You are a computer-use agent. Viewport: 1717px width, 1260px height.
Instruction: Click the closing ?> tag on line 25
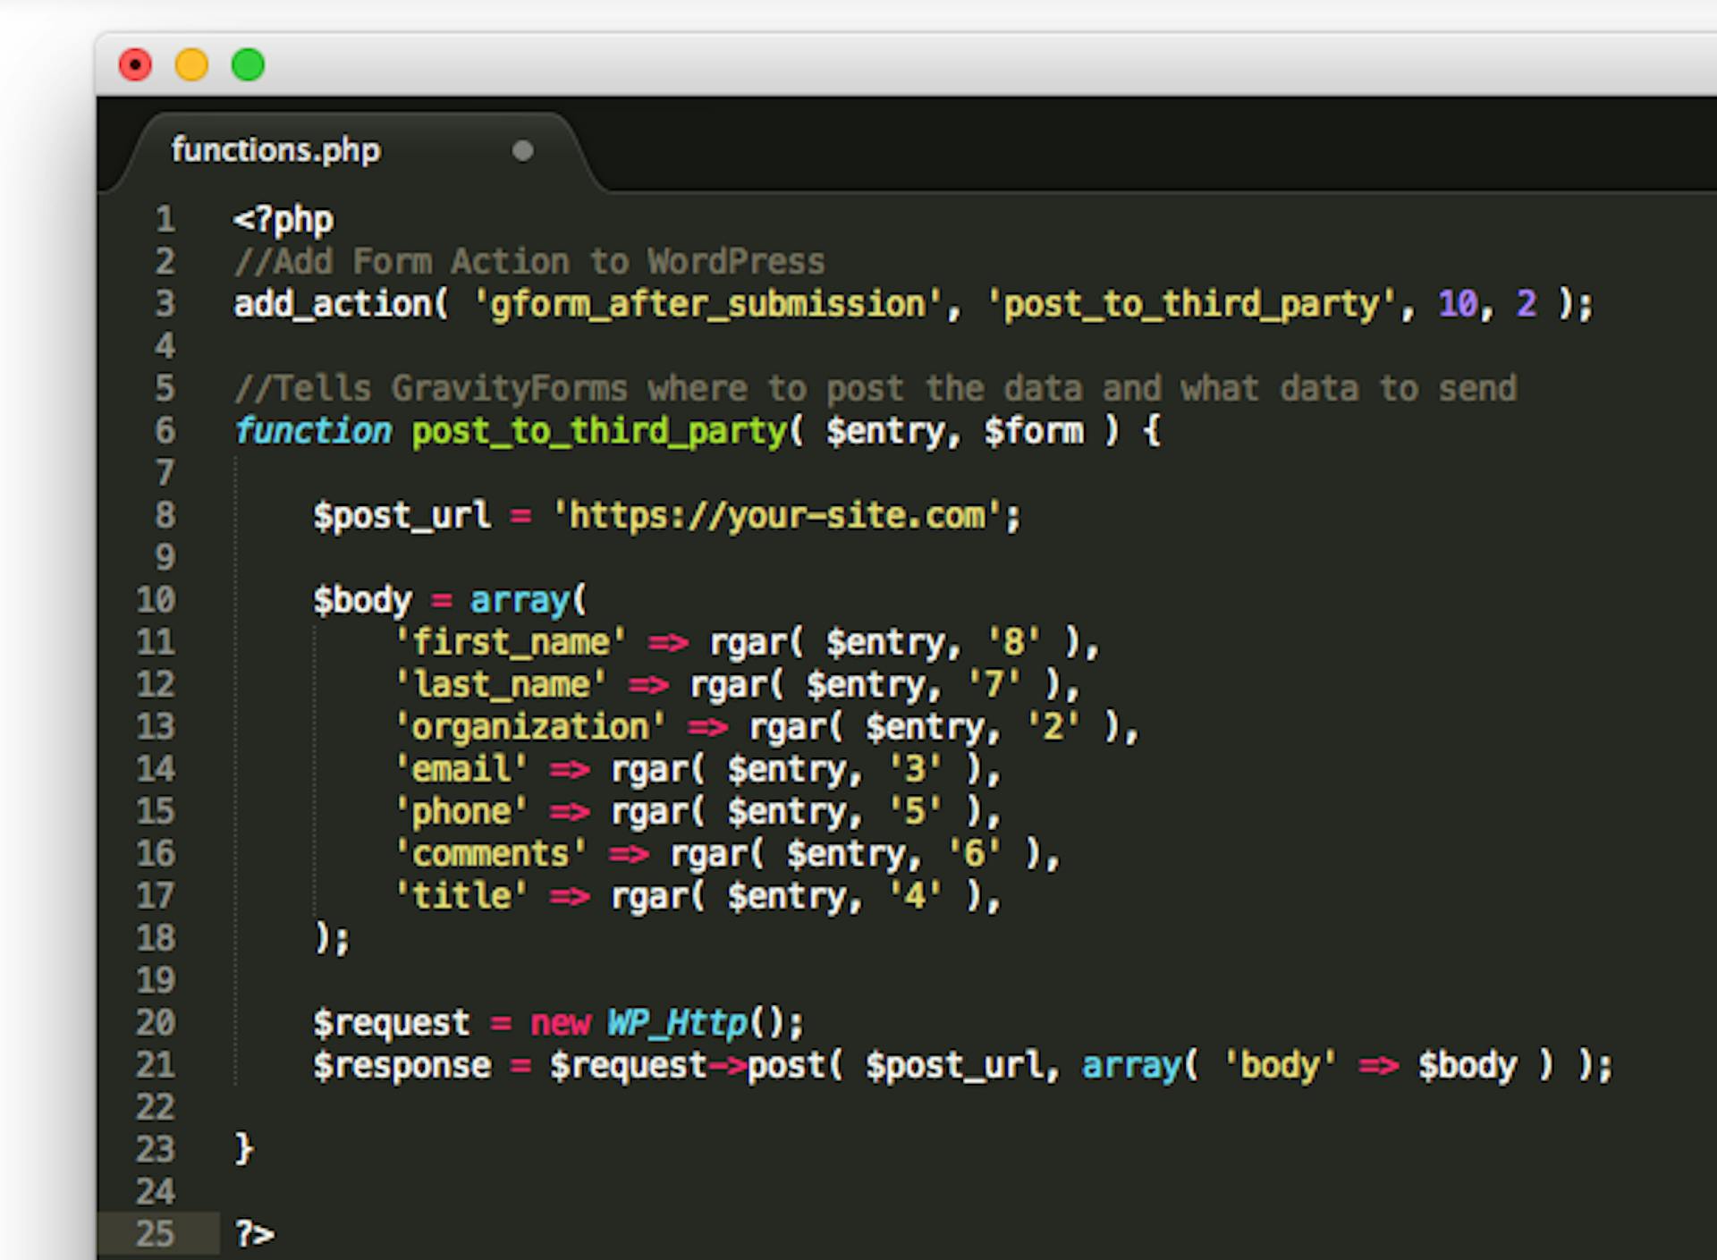pyautogui.click(x=255, y=1234)
